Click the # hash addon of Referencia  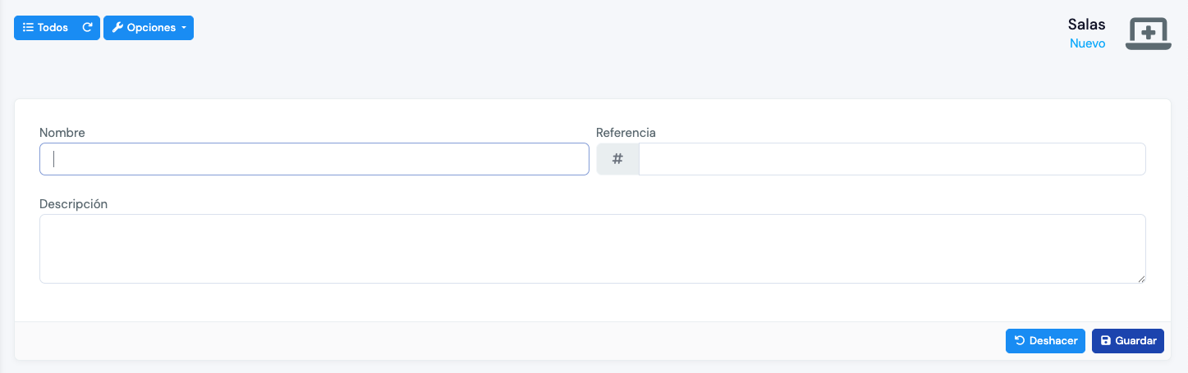click(x=617, y=159)
